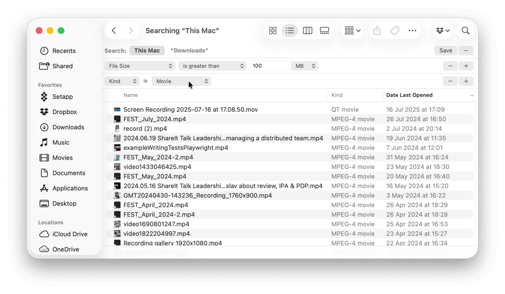Remove search criteria with minus next to Save
This screenshot has width=505, height=294.
466,50
